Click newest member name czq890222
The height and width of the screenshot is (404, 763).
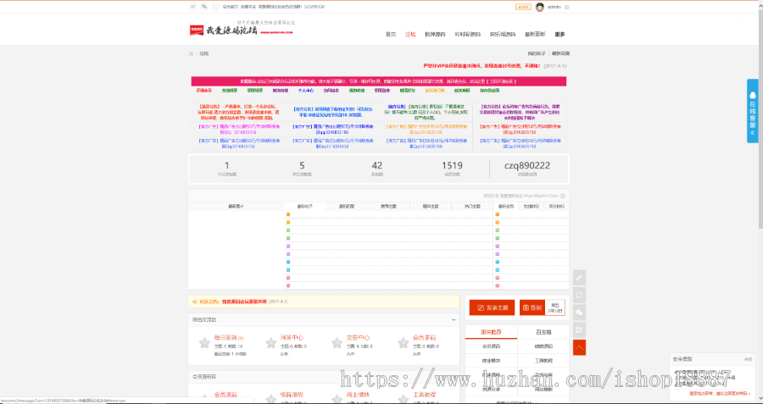527,166
